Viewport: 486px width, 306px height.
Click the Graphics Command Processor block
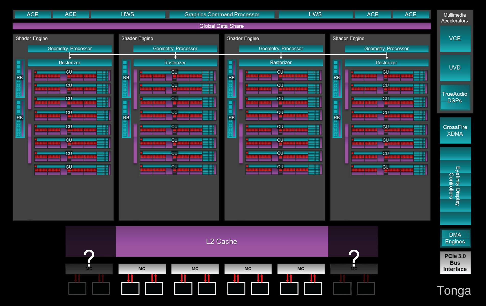(222, 15)
